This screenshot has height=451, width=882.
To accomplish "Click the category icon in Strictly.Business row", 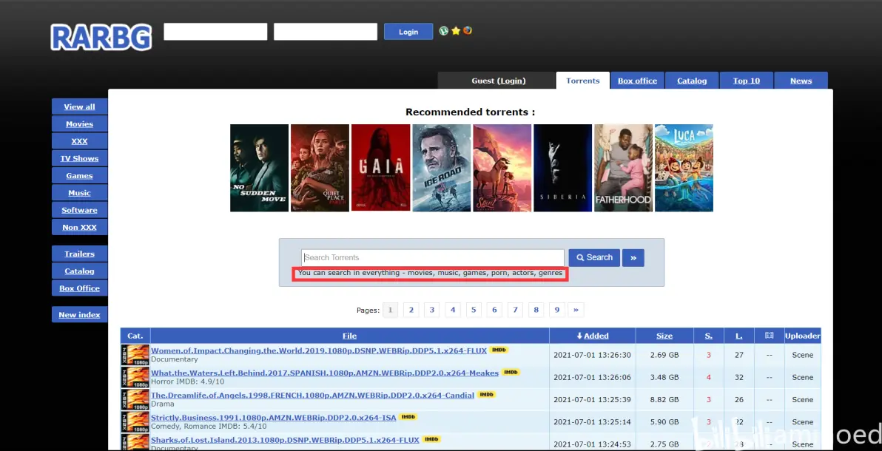I will point(135,421).
